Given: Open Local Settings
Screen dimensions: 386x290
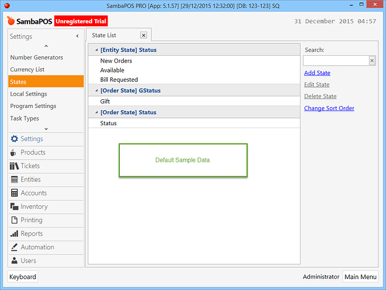Looking at the screenshot, I should point(46,94).
